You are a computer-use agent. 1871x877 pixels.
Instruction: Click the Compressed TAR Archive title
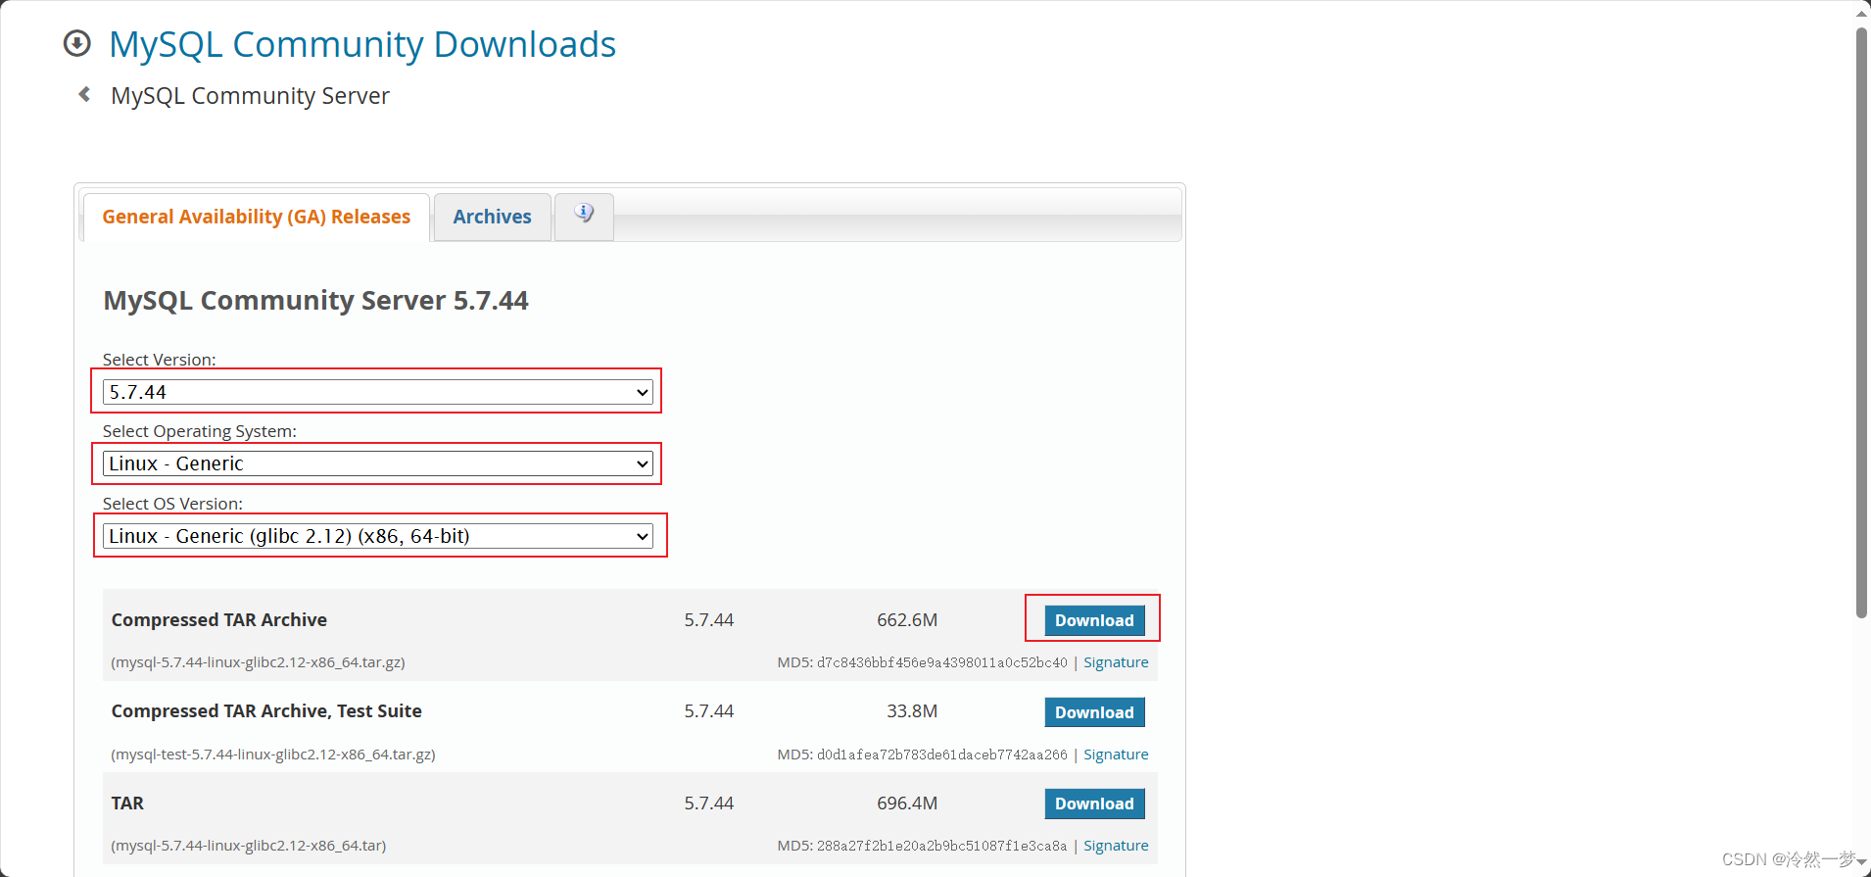pyautogui.click(x=219, y=620)
